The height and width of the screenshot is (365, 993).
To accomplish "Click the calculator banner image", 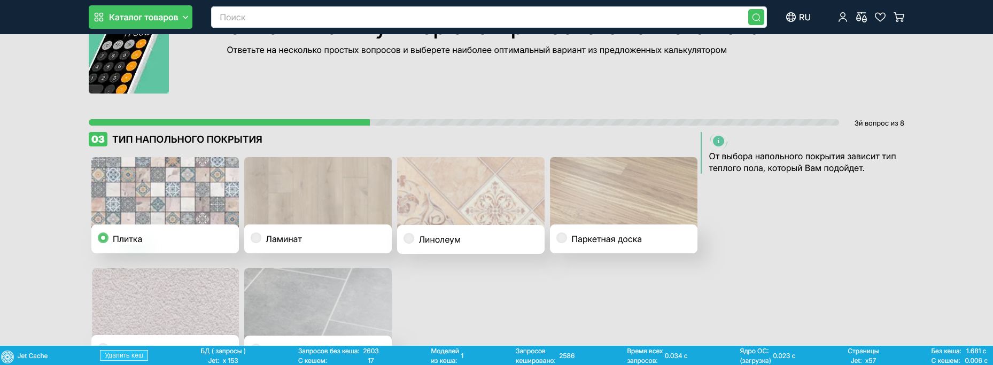I will click(129, 64).
